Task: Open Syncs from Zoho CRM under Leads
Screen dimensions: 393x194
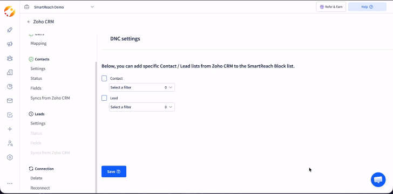Action: click(x=50, y=153)
